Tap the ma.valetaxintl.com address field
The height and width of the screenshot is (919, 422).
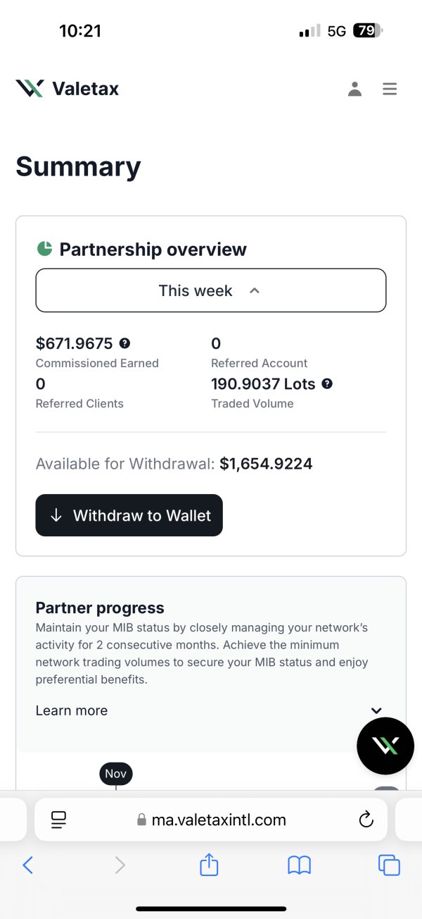pyautogui.click(x=211, y=820)
